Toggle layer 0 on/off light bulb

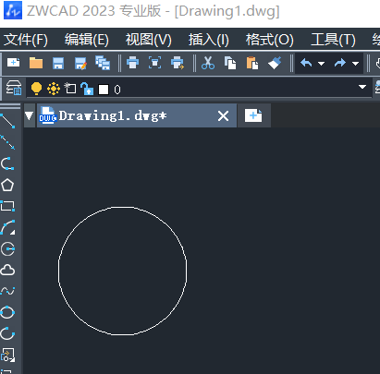(x=36, y=89)
